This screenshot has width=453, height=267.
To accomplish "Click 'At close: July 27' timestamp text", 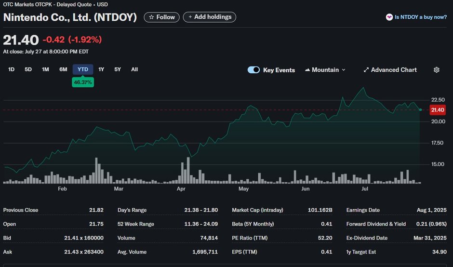I will pyautogui.click(x=46, y=52).
